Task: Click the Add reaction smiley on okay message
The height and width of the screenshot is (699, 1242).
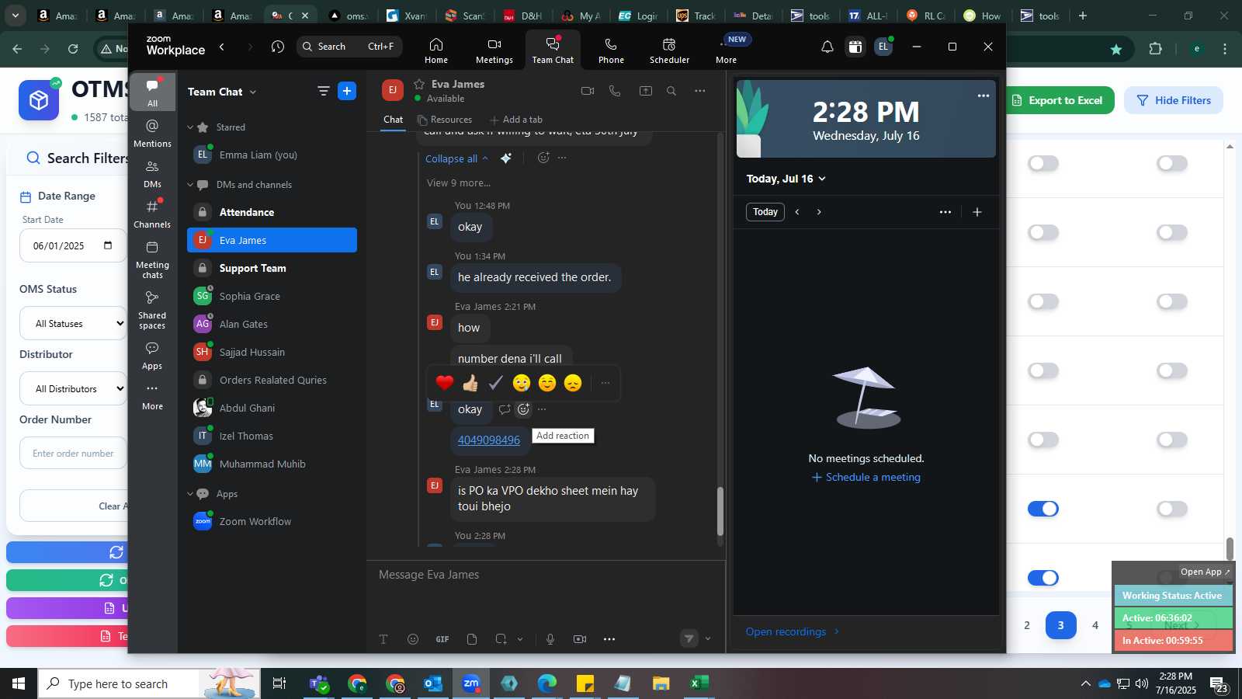Action: (x=524, y=409)
